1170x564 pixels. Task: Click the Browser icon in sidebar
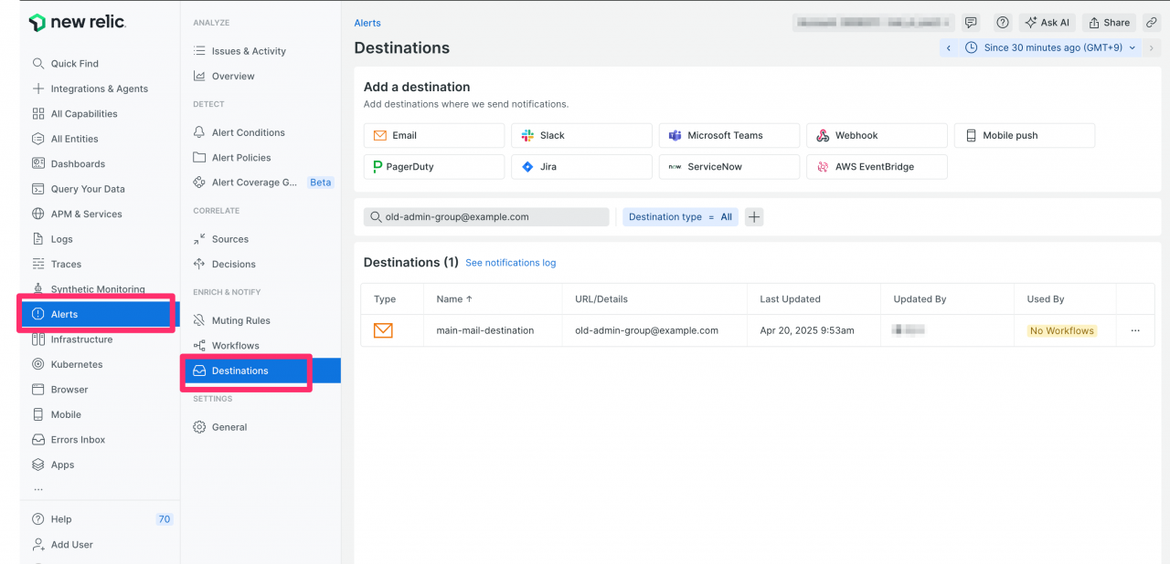(38, 390)
